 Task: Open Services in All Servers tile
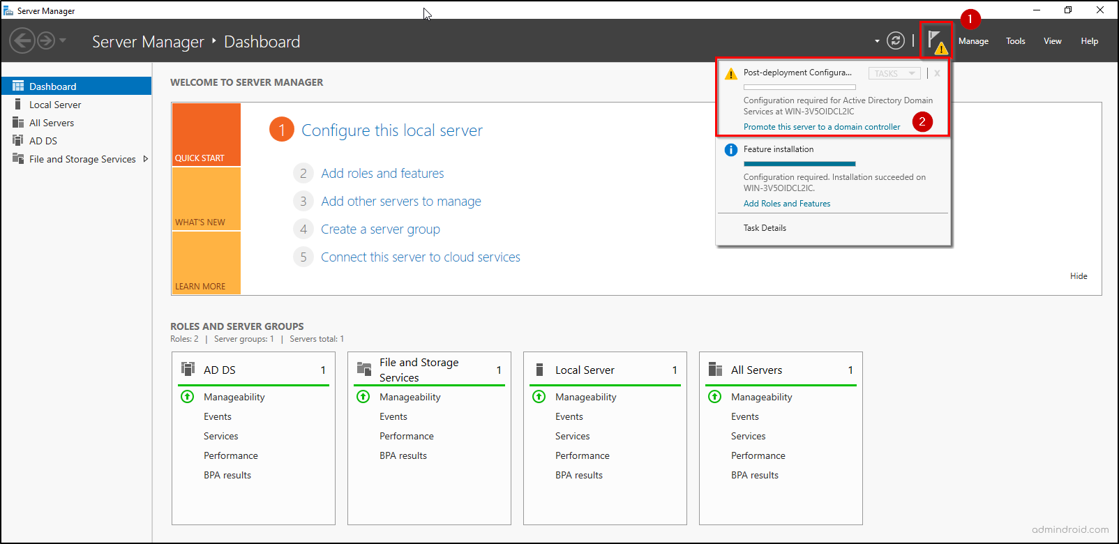(749, 436)
